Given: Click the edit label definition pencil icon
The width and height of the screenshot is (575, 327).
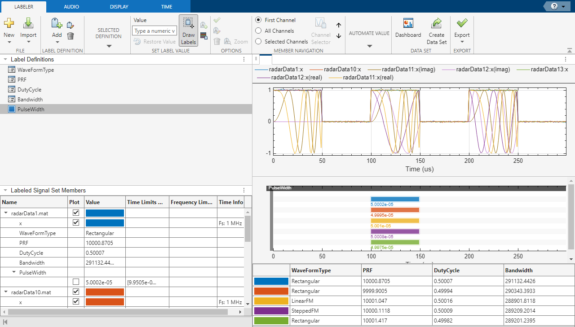Looking at the screenshot, I should (70, 25).
